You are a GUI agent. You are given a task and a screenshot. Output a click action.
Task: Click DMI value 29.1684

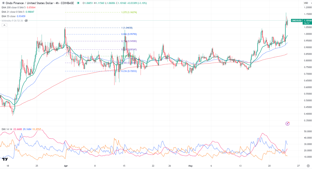(27, 129)
